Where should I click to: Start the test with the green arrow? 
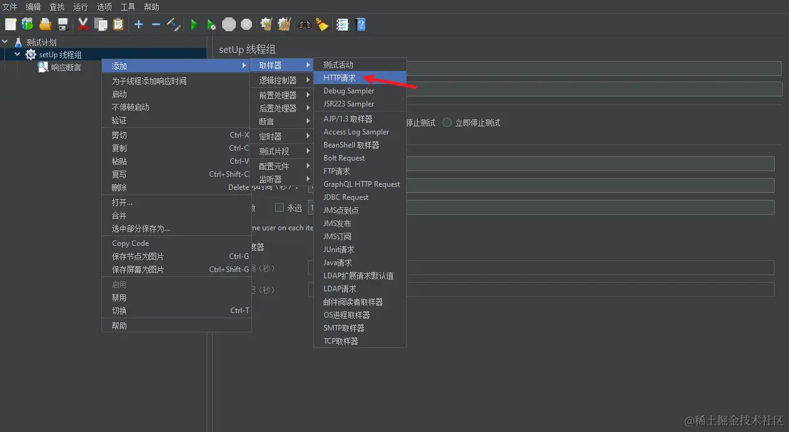pos(194,24)
